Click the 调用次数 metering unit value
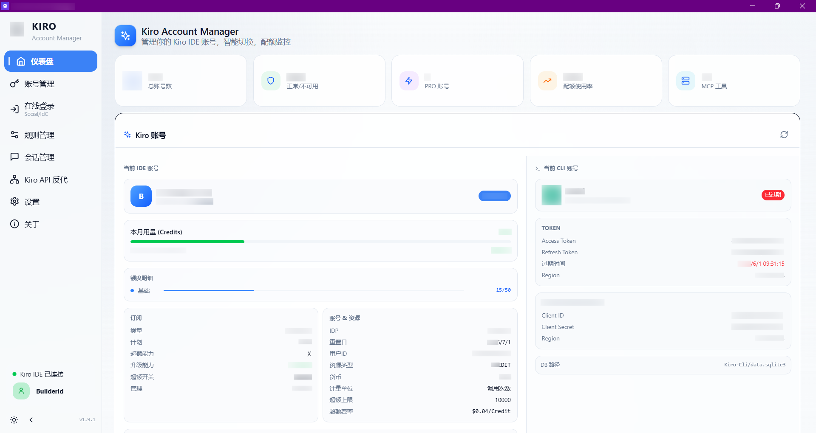The image size is (816, 433). coord(499,388)
